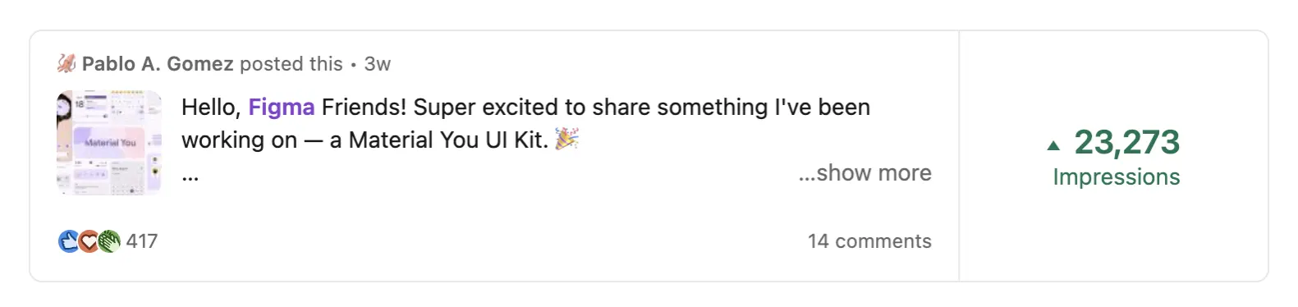Click the purple Figma mention link
The image size is (1298, 307).
click(282, 108)
